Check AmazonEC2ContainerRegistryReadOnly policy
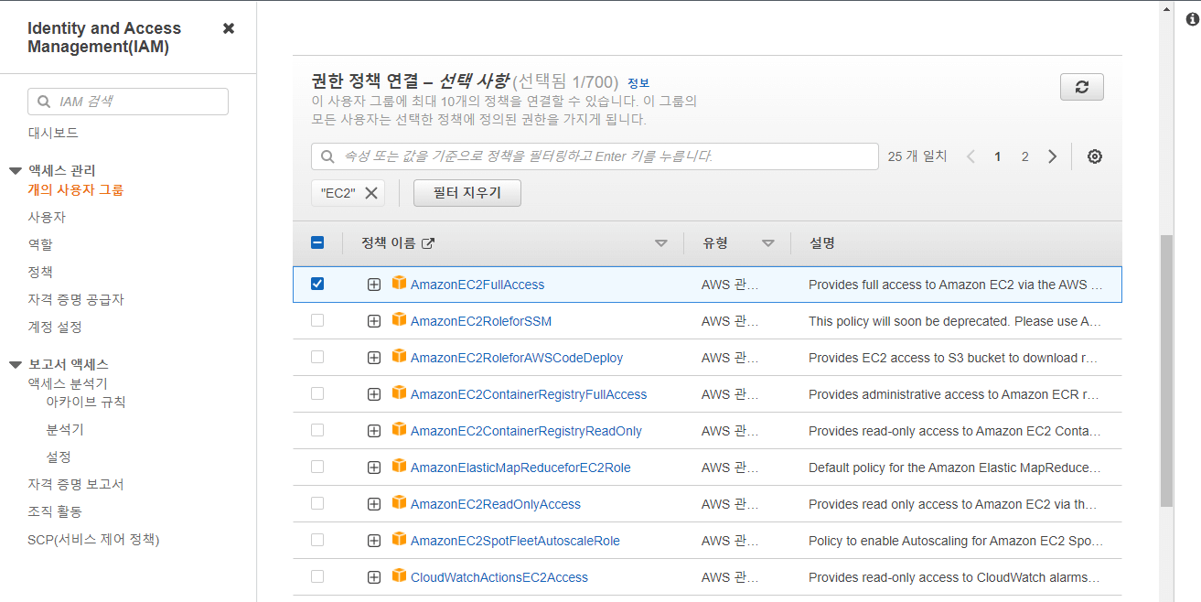Image resolution: width=1201 pixels, height=602 pixels. tap(317, 430)
